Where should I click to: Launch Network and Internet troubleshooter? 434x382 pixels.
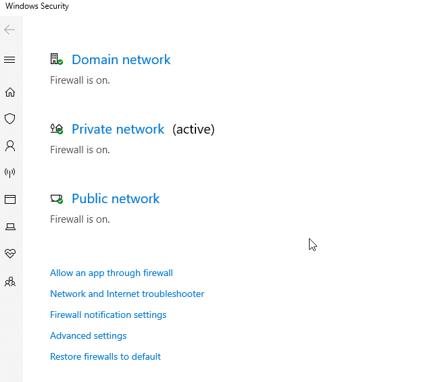[x=127, y=294]
